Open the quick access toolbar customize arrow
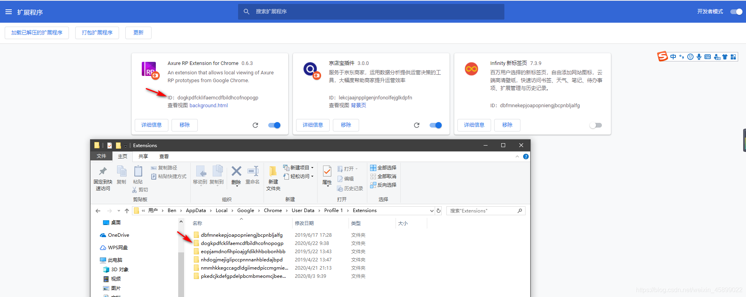 tap(126, 146)
